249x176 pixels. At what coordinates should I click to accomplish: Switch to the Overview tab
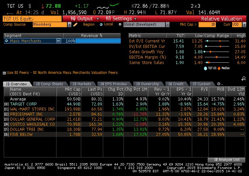16,84
